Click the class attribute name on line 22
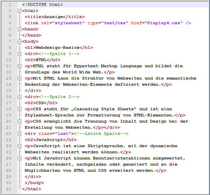210x195 pixels. click(45, 134)
